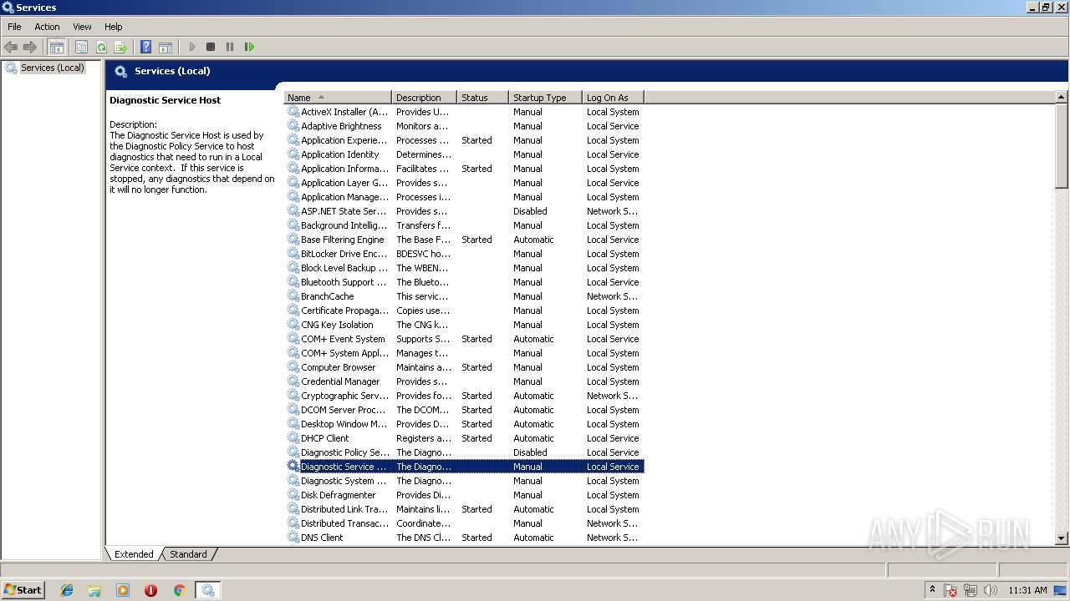Click the scrollbar up arrow in services list

[x=1062, y=98]
